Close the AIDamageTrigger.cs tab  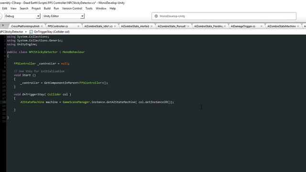(262, 26)
